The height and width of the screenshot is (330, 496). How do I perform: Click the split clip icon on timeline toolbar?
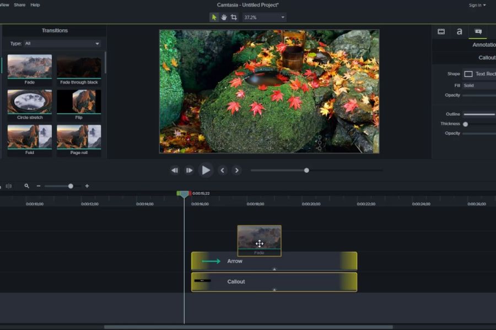[9, 186]
